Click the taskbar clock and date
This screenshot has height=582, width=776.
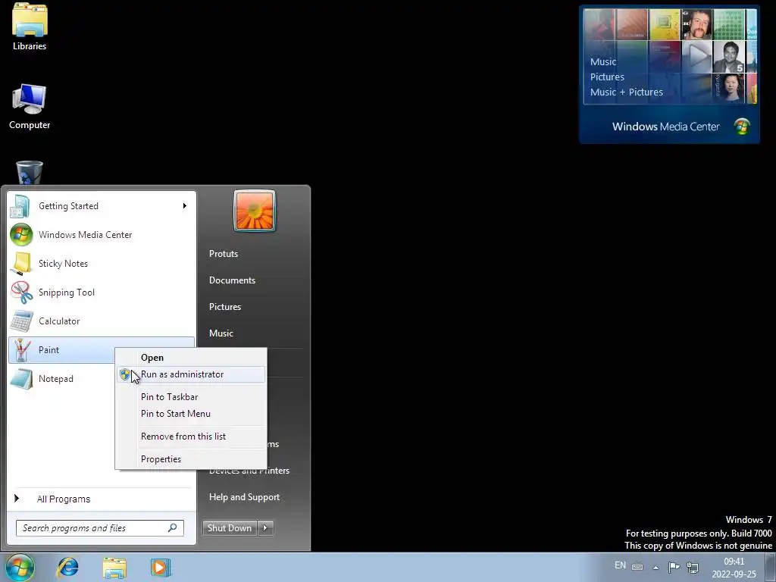point(734,568)
